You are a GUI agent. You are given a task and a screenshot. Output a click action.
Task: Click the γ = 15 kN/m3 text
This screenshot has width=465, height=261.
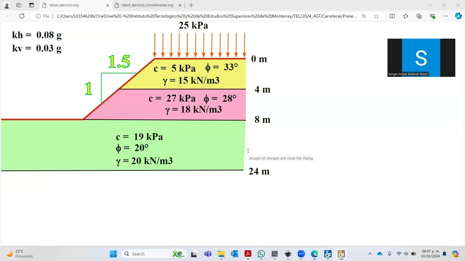pyautogui.click(x=191, y=80)
